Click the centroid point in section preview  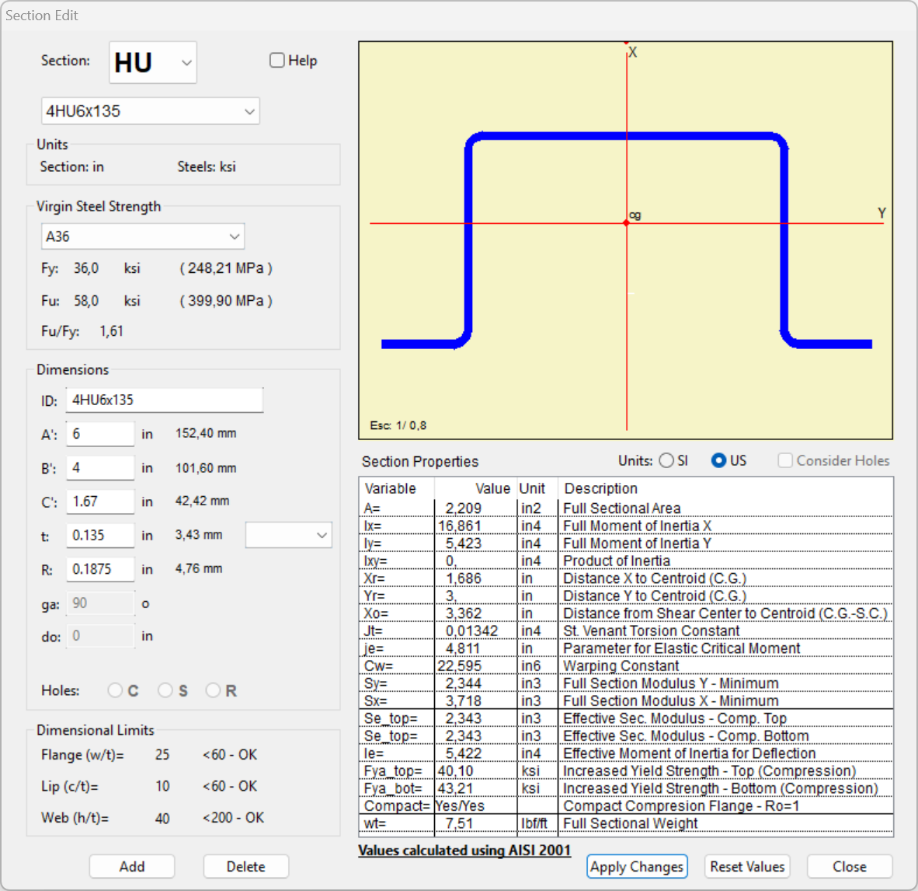(627, 223)
